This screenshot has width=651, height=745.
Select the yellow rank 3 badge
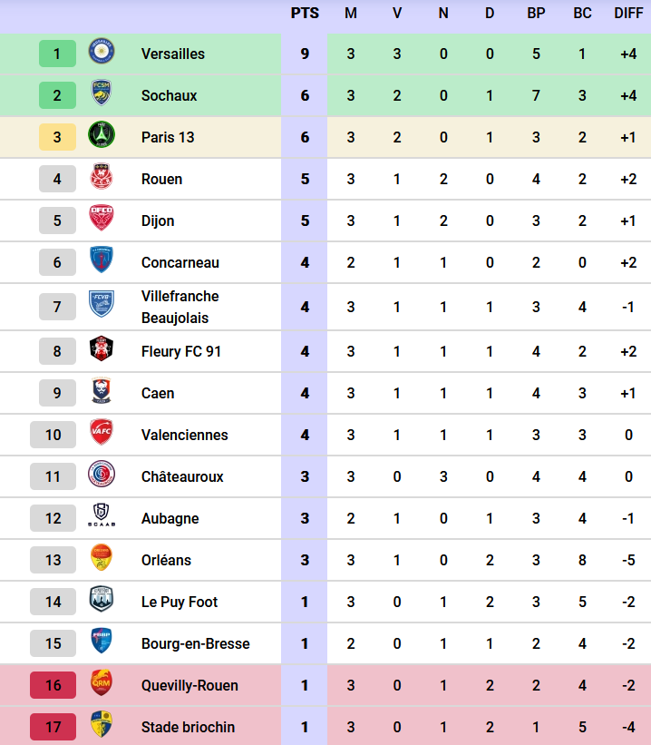click(57, 137)
